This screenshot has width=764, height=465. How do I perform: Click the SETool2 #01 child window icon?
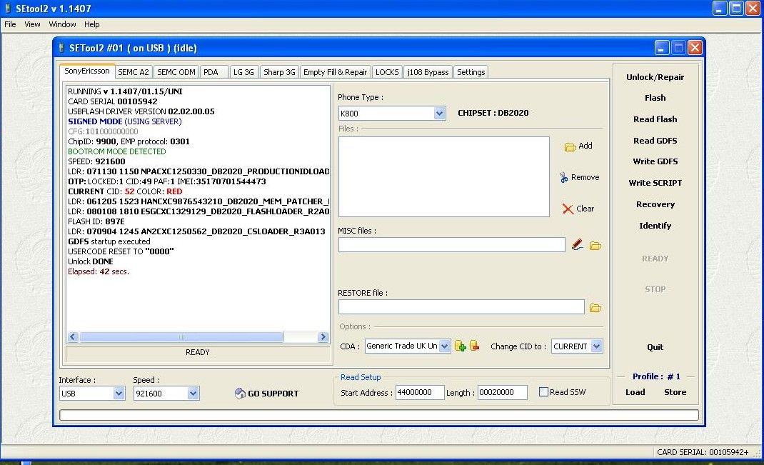[61, 48]
